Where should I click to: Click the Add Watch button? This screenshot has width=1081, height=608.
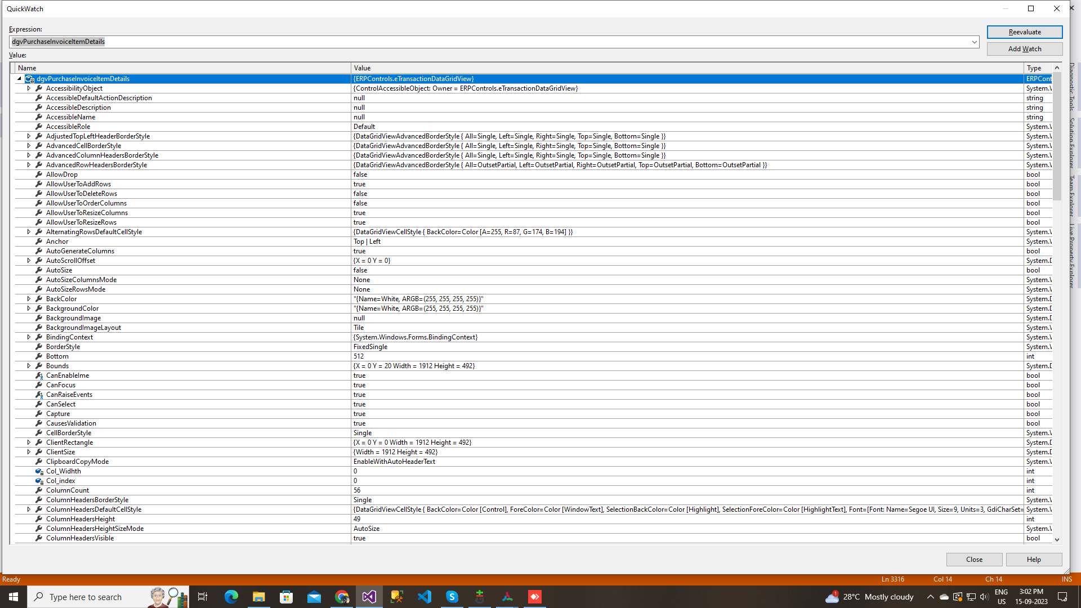(1024, 49)
